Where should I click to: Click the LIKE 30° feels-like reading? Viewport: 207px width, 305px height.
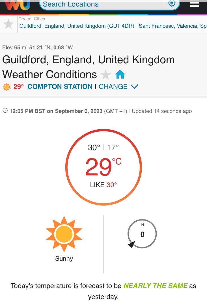point(103,185)
